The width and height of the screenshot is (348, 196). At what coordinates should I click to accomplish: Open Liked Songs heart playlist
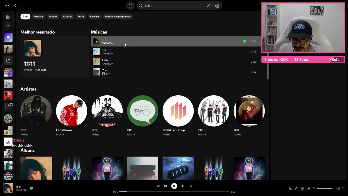tap(8, 37)
